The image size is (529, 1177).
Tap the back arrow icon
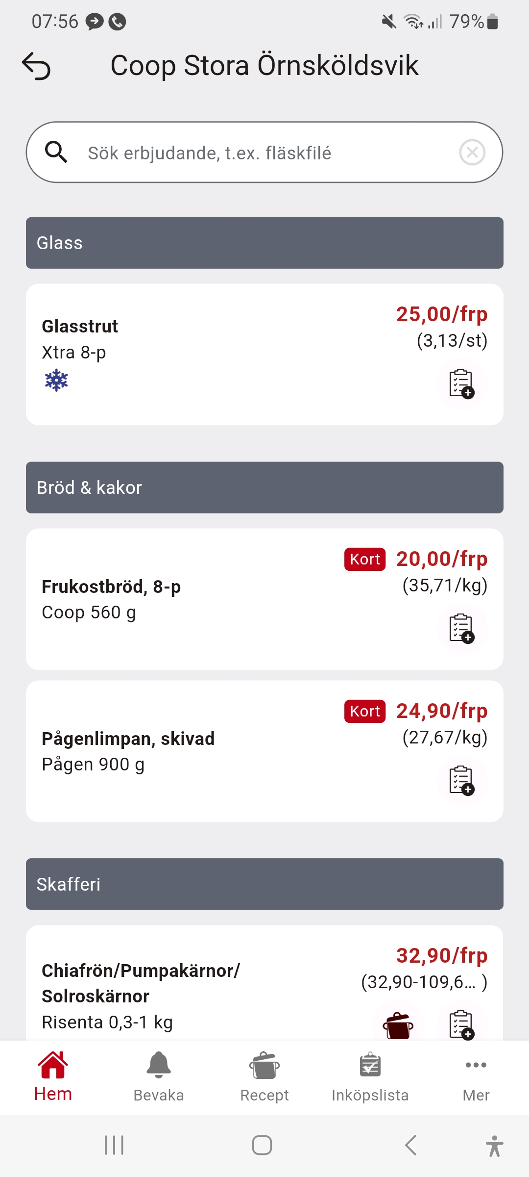[x=36, y=66]
